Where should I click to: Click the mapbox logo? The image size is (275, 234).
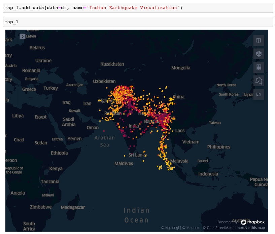(253, 222)
